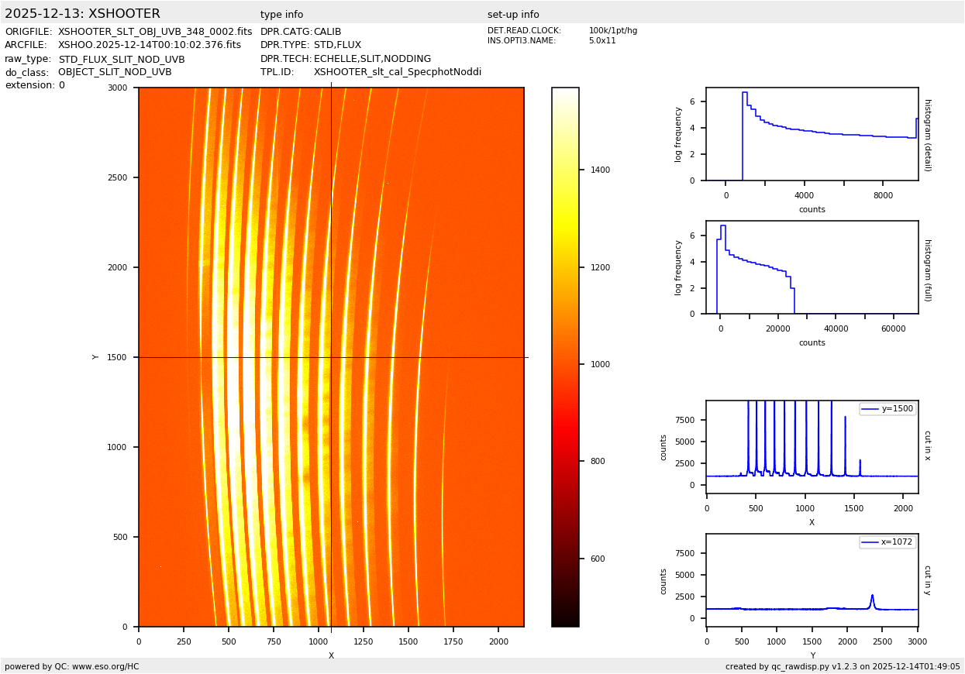Select the raw_type value STD_FLUX_SLIT_NOD_UVB
Image resolution: width=965 pixels, height=674 pixels.
coord(122,59)
